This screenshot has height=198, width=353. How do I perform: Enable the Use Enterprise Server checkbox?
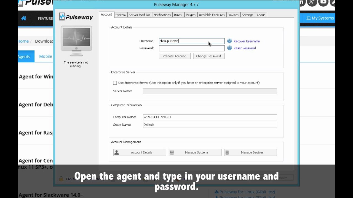pyautogui.click(x=115, y=83)
